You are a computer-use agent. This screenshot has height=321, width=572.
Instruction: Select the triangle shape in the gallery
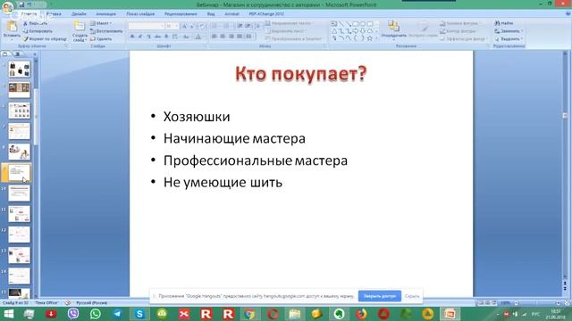point(333,31)
